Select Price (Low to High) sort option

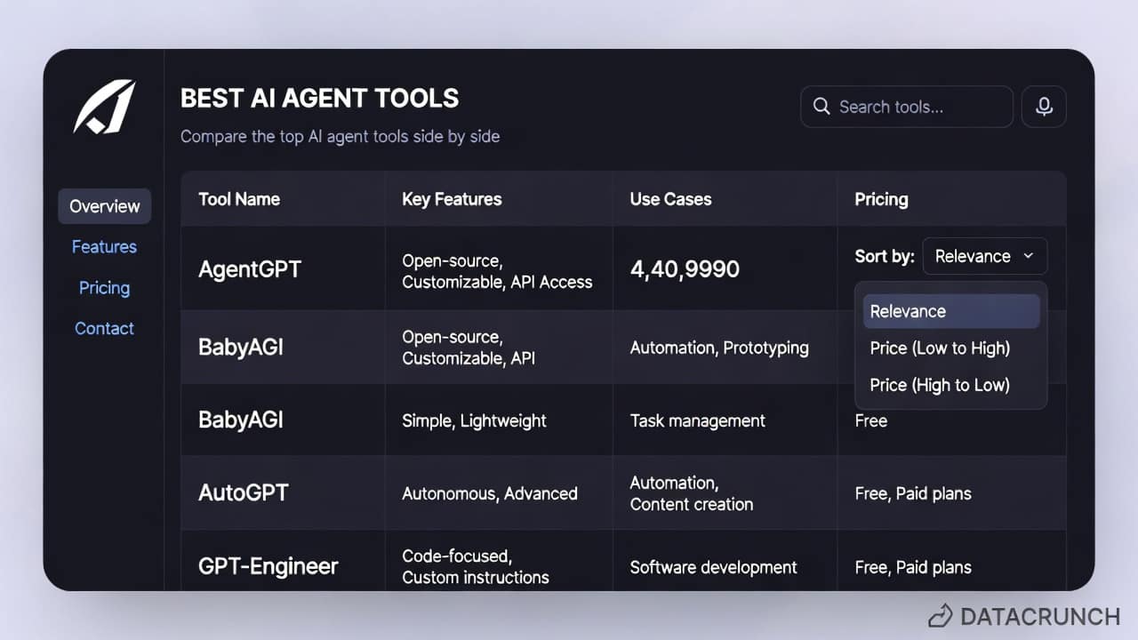pyautogui.click(x=940, y=348)
